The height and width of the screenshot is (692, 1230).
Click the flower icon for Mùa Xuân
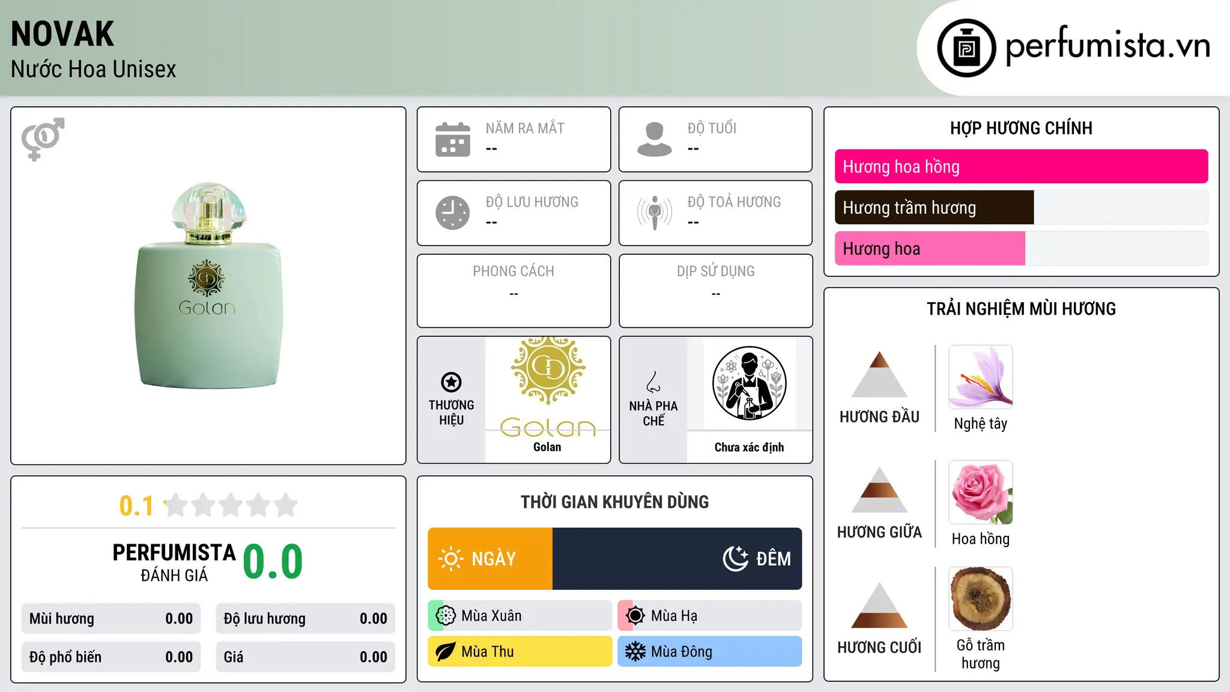446,616
